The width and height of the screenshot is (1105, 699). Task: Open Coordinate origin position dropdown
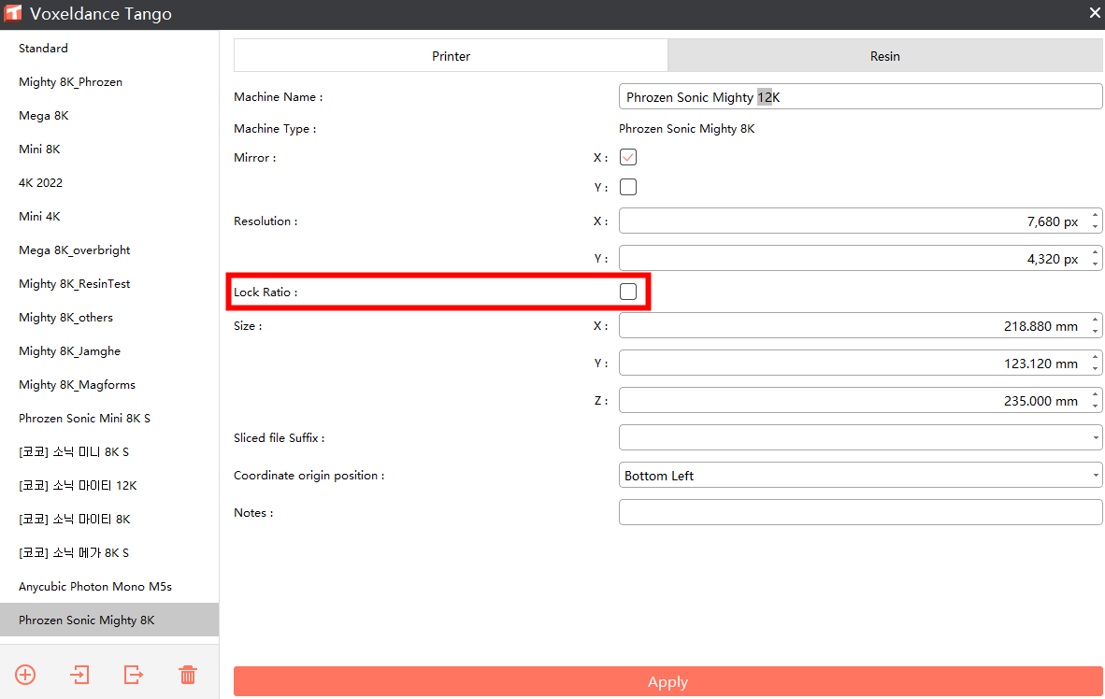[x=860, y=475]
